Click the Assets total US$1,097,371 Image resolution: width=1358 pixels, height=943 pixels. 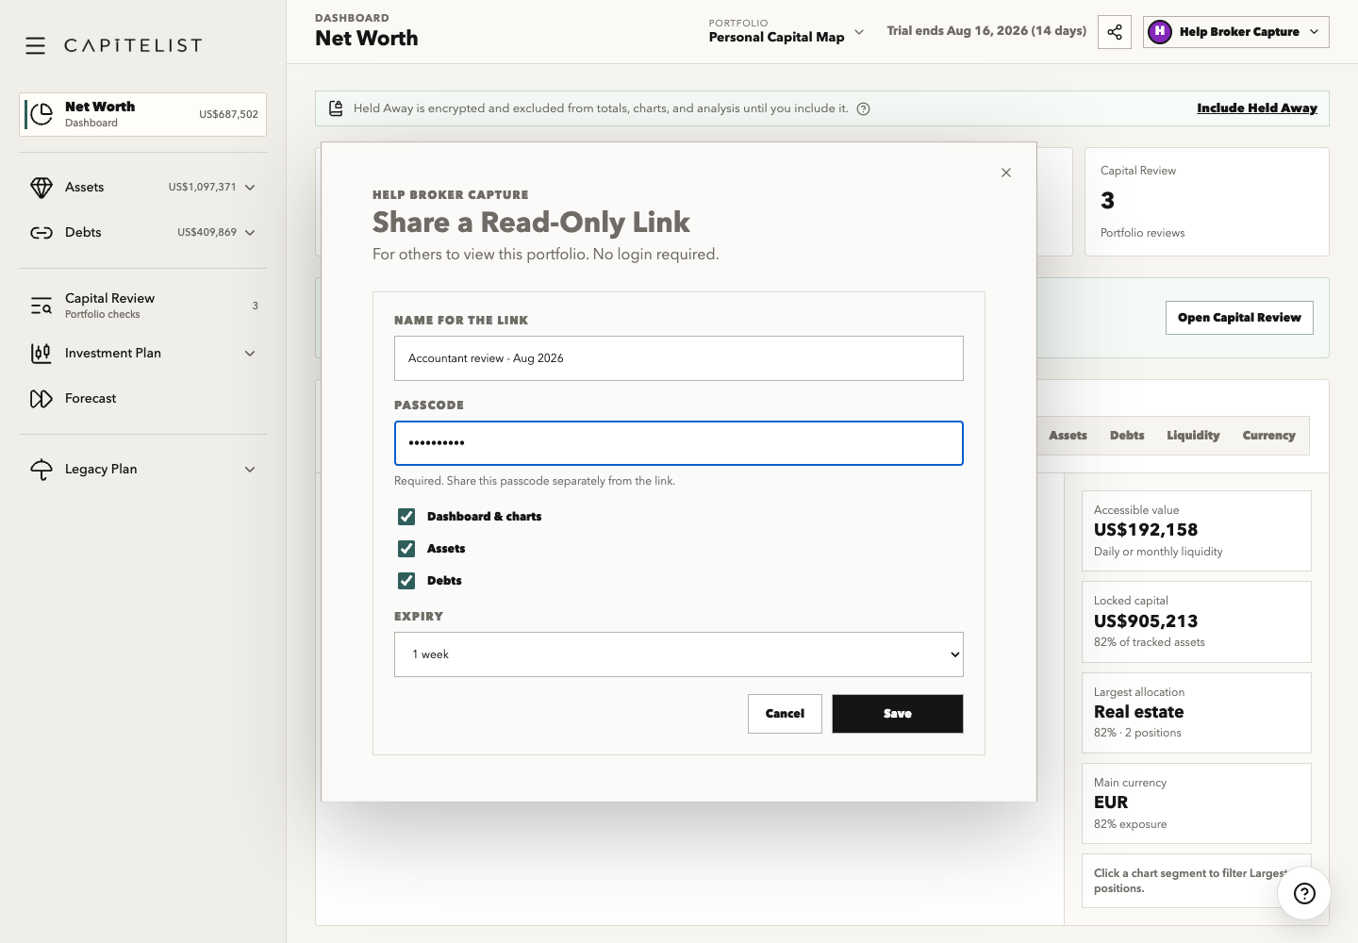tap(202, 188)
